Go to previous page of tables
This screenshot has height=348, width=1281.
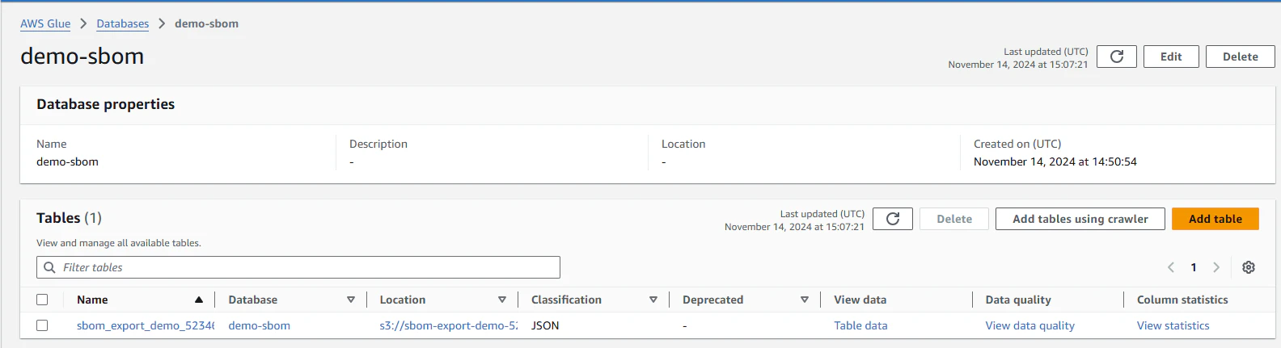1171,267
